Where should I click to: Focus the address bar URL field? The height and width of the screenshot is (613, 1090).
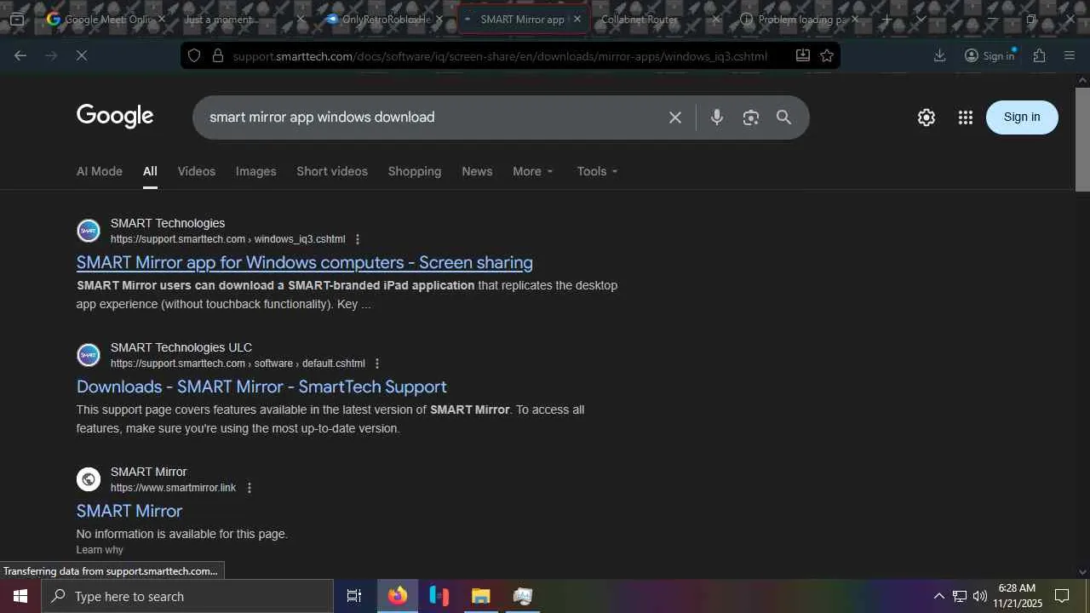pos(500,56)
